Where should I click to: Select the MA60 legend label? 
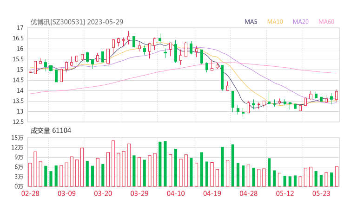pos(326,22)
